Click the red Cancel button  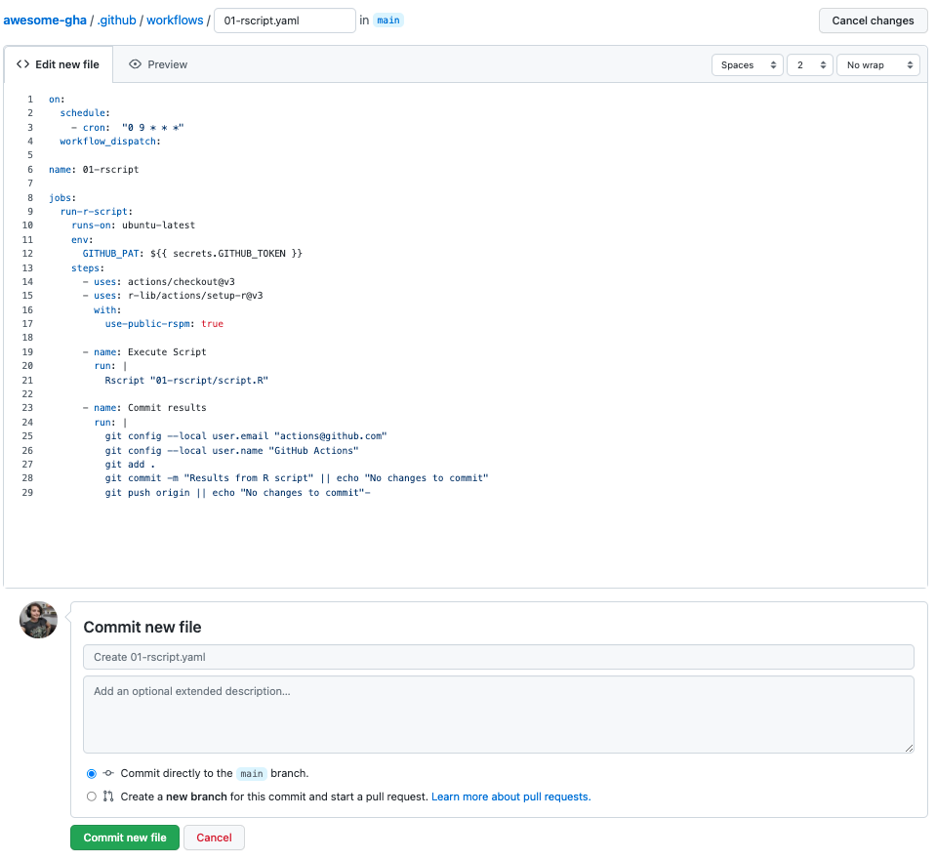[x=214, y=838]
